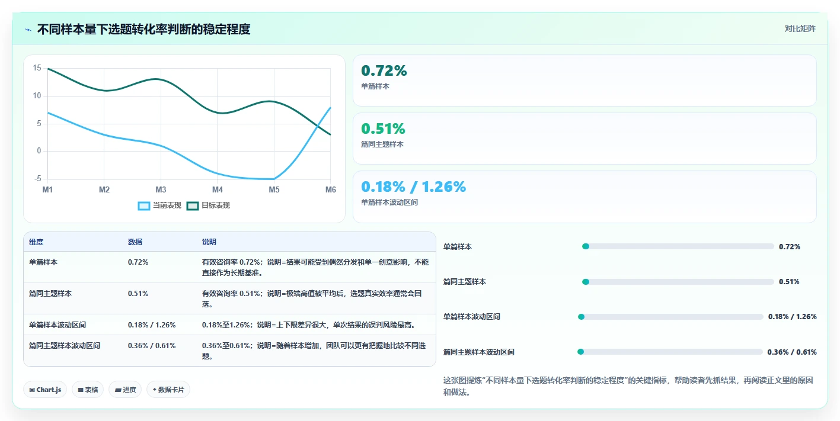Click the page title 不同样本量下选题转化率判断的稳定程度
The height and width of the screenshot is (421, 840).
[144, 29]
